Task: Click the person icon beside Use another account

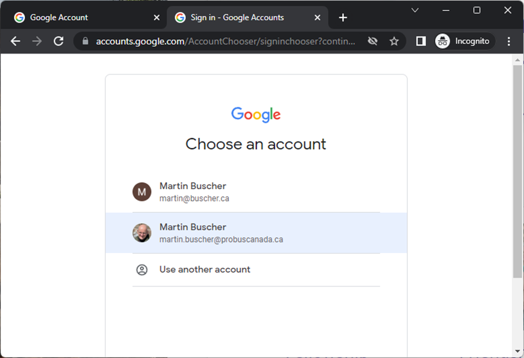Action: 142,270
